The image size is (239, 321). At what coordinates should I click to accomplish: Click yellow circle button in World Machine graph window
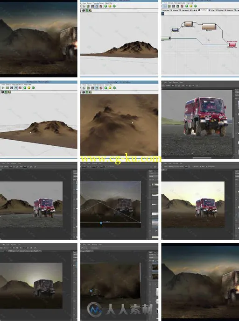click(x=191, y=6)
